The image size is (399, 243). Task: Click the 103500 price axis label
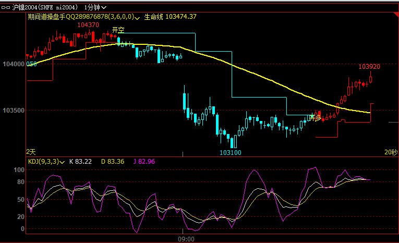coord(13,111)
